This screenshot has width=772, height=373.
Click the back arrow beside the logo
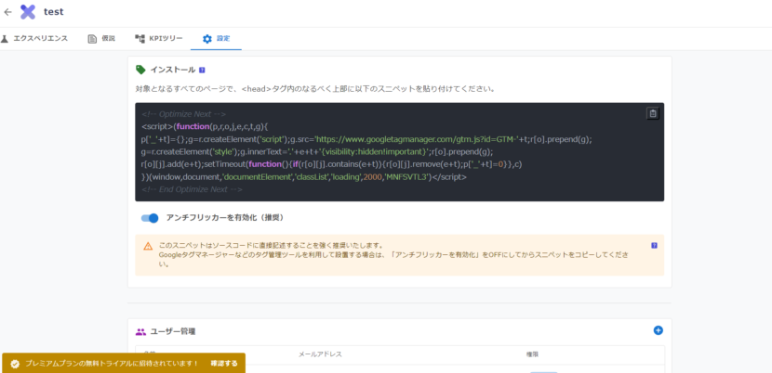click(x=8, y=13)
